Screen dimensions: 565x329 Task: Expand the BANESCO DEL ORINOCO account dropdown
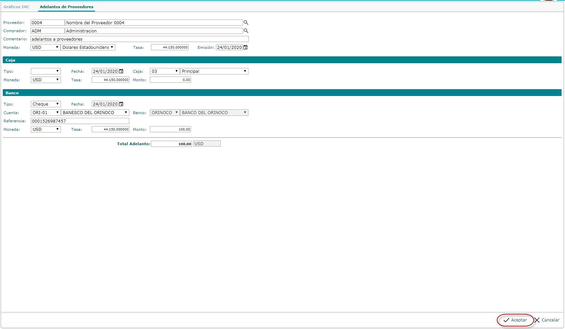pyautogui.click(x=95, y=113)
